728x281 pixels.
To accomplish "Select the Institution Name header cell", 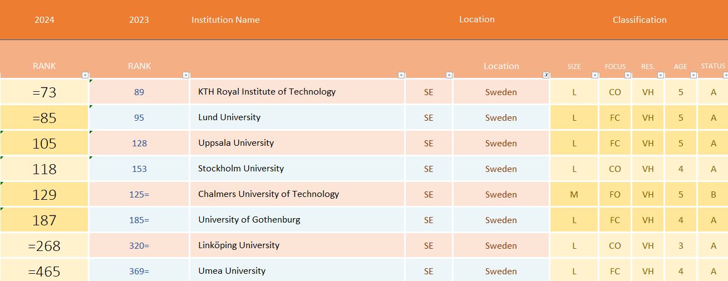I will [225, 20].
